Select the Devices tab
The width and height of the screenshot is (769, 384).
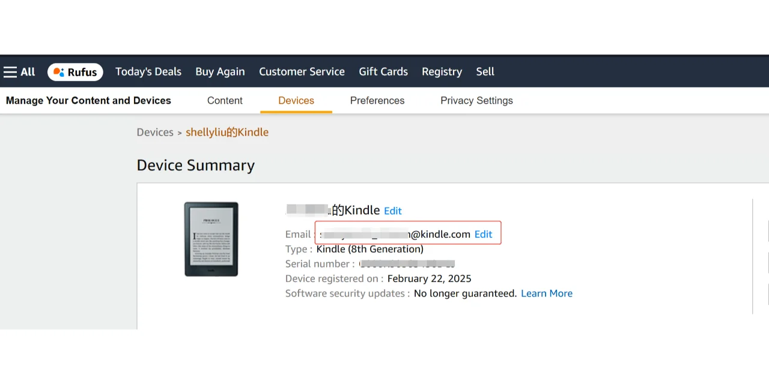click(x=296, y=101)
